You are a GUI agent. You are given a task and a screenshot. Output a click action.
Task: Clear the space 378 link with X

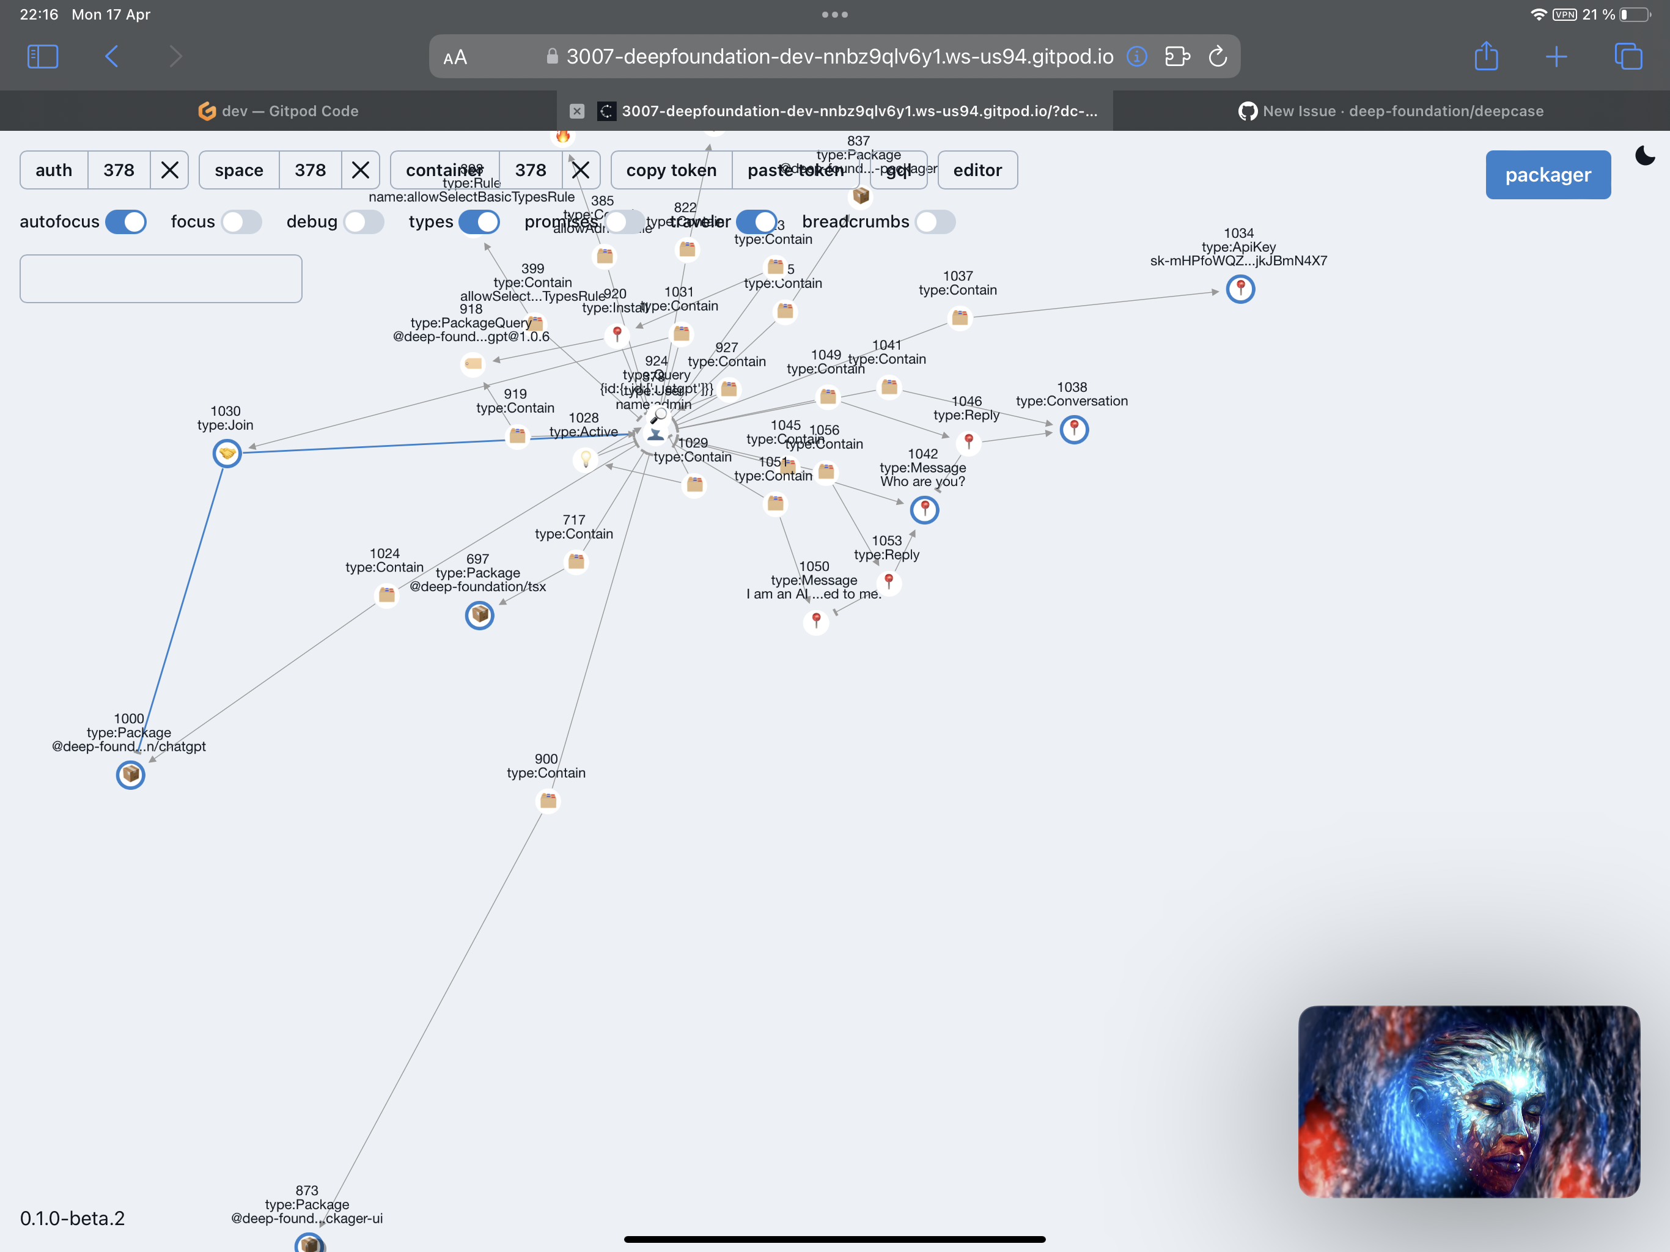pyautogui.click(x=360, y=170)
